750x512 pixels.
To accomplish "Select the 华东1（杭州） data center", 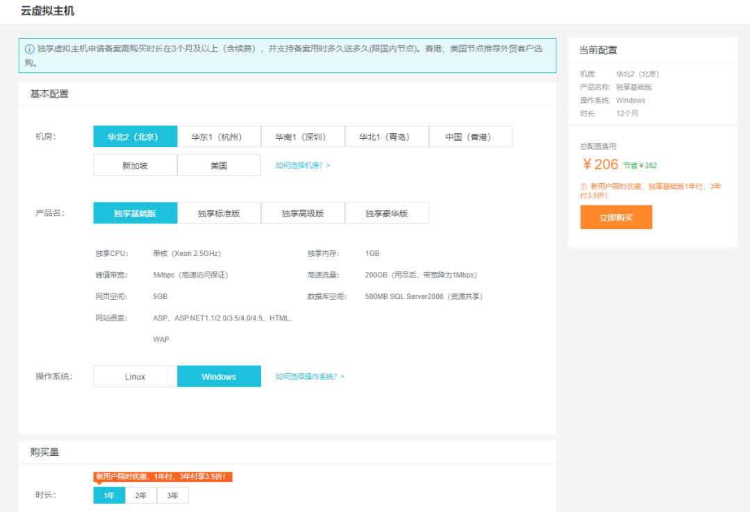I will tap(219, 137).
